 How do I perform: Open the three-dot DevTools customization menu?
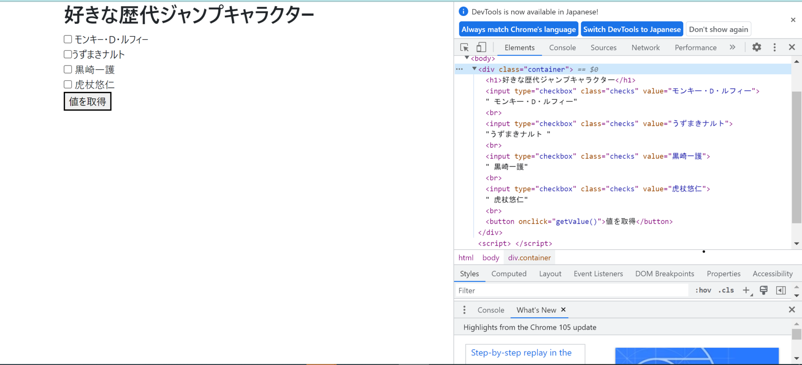[774, 47]
